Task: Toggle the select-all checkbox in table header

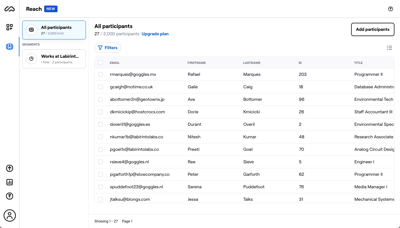Action: [x=101, y=63]
